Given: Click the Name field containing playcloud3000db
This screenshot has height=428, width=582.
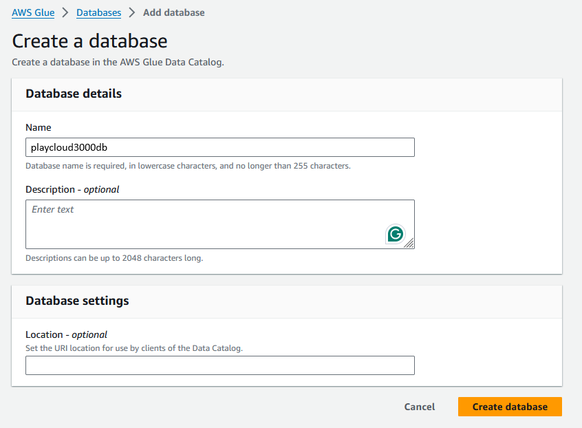Looking at the screenshot, I should tap(220, 147).
